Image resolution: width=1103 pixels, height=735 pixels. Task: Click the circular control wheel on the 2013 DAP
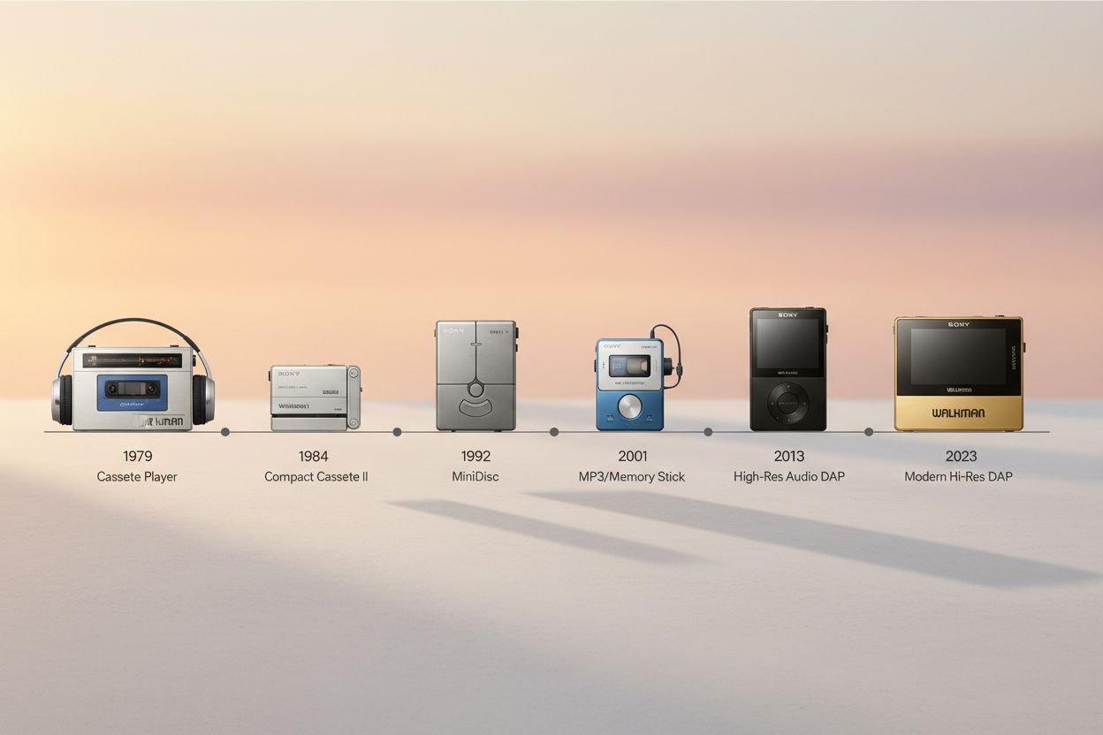[788, 402]
